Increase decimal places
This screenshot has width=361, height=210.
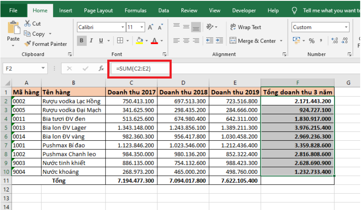(x=334, y=41)
